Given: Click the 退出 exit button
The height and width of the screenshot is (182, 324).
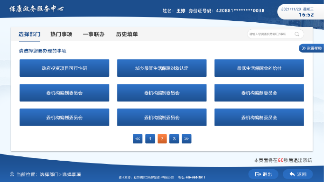Looking at the screenshot, I should [x=263, y=174].
